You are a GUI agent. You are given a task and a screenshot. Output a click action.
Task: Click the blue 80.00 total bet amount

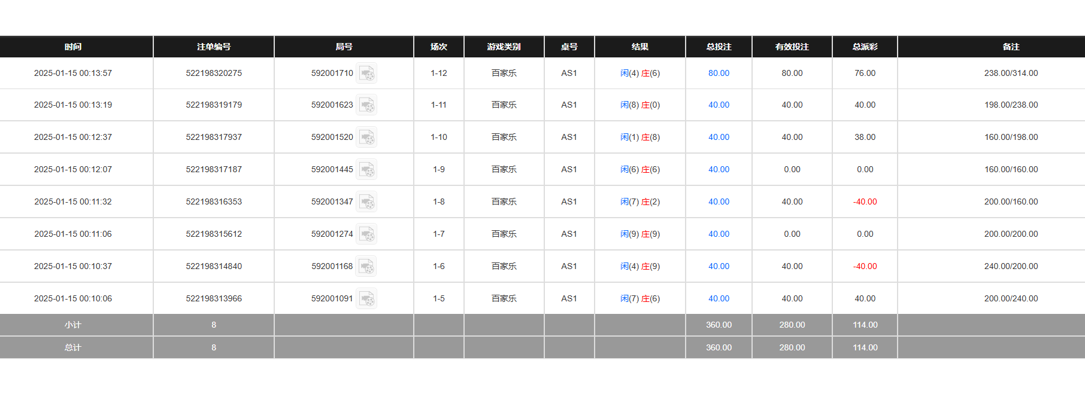[x=719, y=73]
